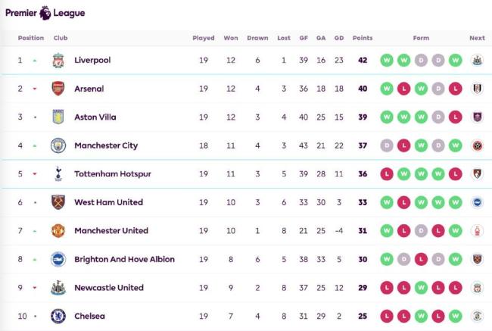Click the GD column header
This screenshot has height=331, width=492.
tap(339, 38)
